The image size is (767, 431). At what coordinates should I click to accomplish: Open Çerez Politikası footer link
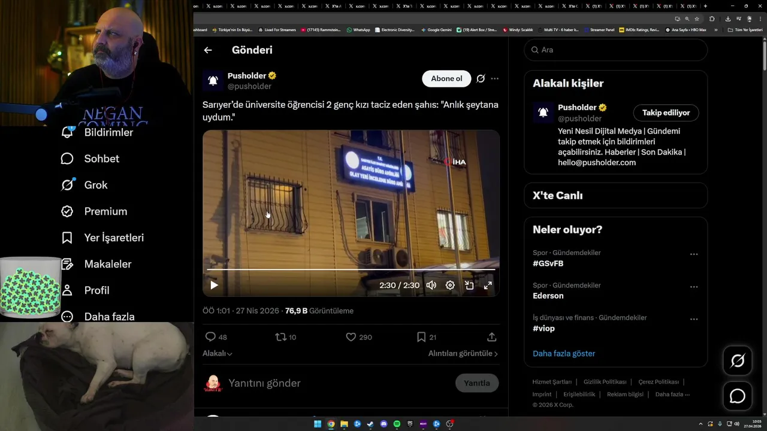[659, 382]
